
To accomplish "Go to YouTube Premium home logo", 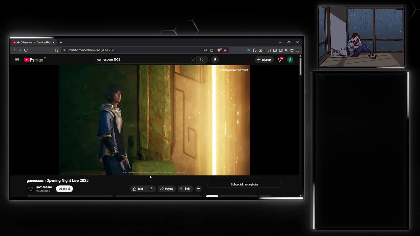I will [34, 60].
